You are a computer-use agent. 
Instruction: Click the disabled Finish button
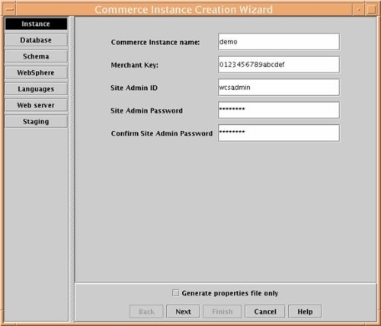point(223,312)
